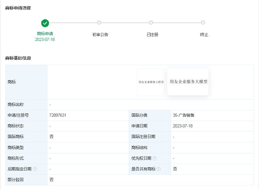The image size is (259, 190).
Task: Select the 已注册 step label
Action: [x=152, y=35]
